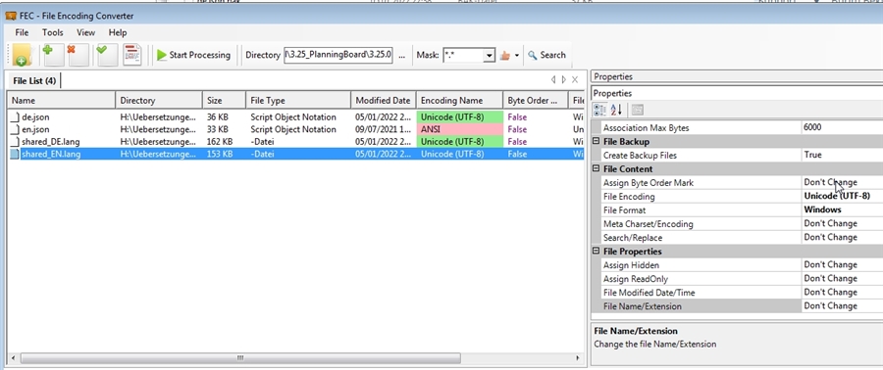Click the thumbs-up mask presets icon
The height and width of the screenshot is (370, 883).
pyautogui.click(x=504, y=55)
